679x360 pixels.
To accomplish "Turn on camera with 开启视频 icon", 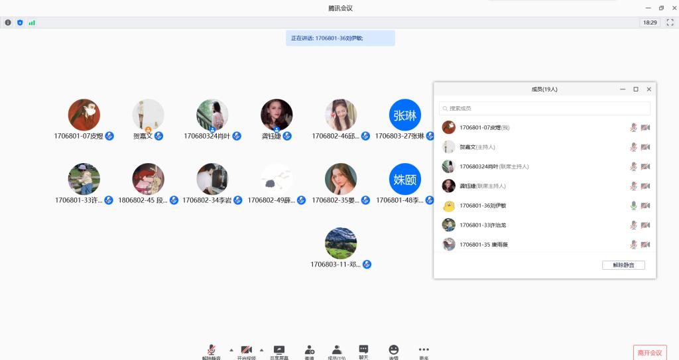I will coord(246,349).
